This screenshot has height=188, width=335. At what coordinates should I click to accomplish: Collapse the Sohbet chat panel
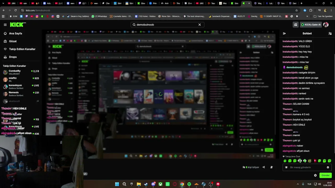(x=284, y=33)
